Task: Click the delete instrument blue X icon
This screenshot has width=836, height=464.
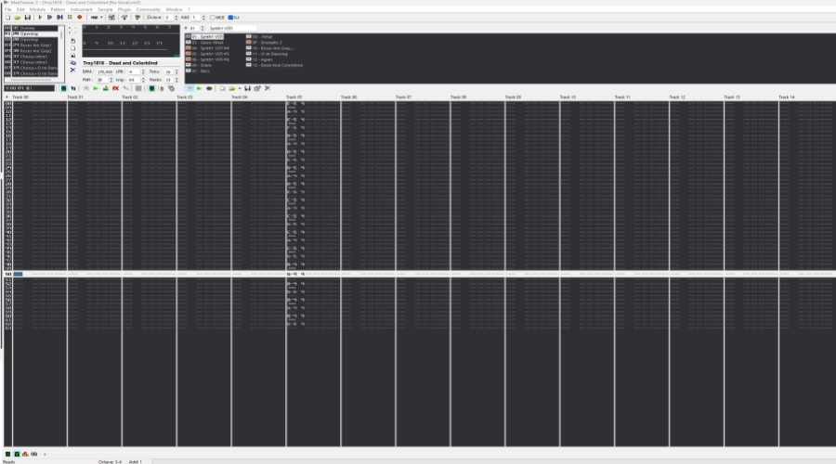Action: pyautogui.click(x=268, y=88)
